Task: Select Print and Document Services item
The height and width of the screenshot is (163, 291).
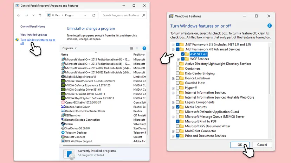Action: (x=205, y=136)
